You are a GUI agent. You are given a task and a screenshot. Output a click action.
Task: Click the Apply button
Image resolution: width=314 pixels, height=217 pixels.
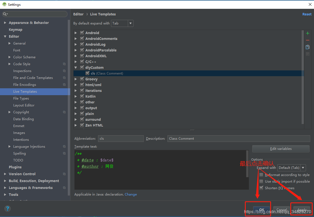[x=302, y=210]
